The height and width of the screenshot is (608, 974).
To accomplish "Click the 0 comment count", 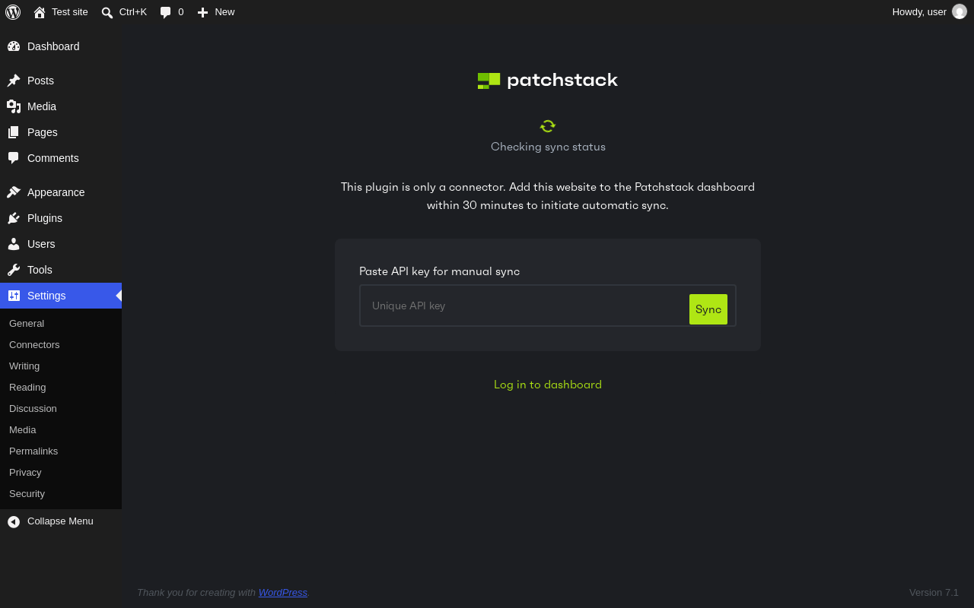I will pyautogui.click(x=181, y=12).
